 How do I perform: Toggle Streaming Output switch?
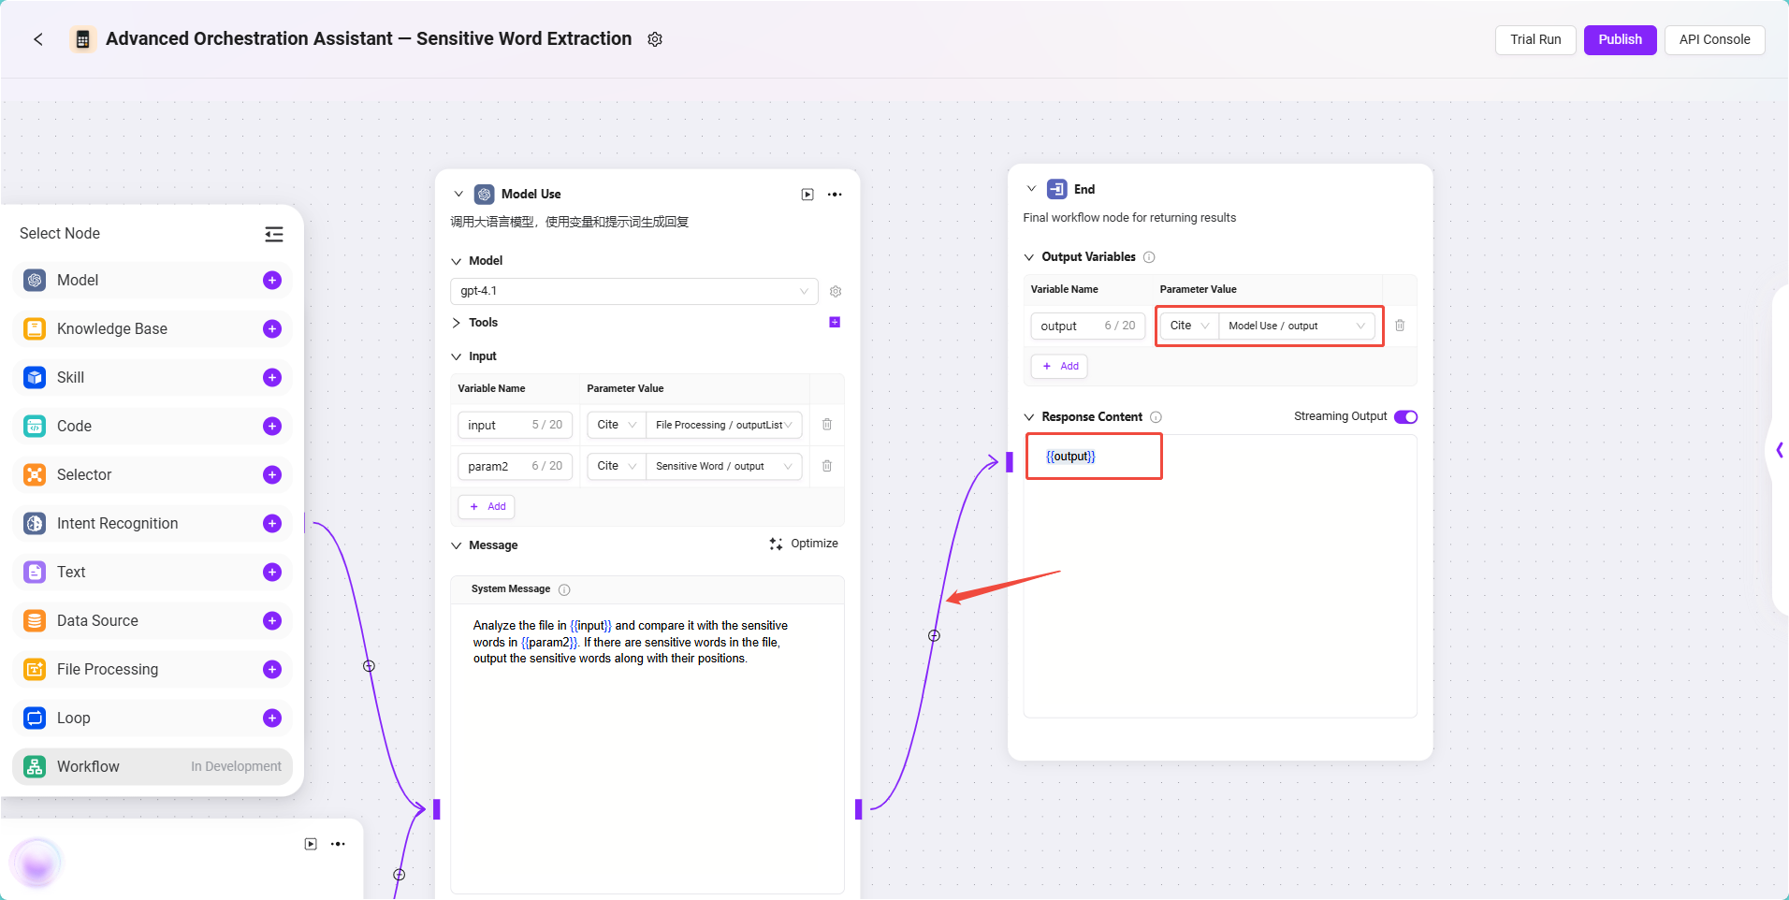[1405, 417]
